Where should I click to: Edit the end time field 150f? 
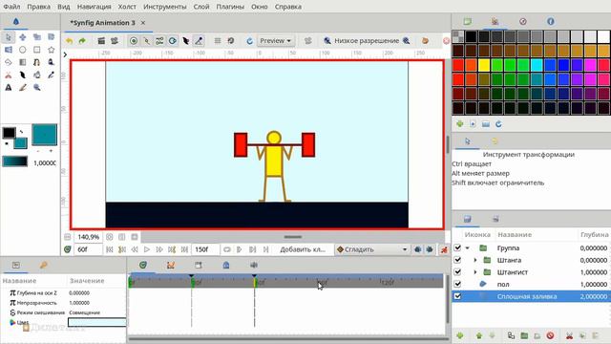click(206, 249)
